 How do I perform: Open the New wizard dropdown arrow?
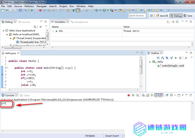(7, 10)
